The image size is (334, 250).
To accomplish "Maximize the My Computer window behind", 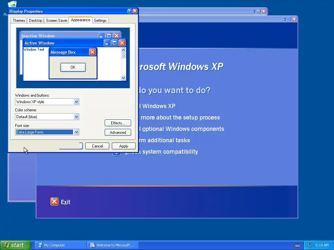I will (258, 11).
